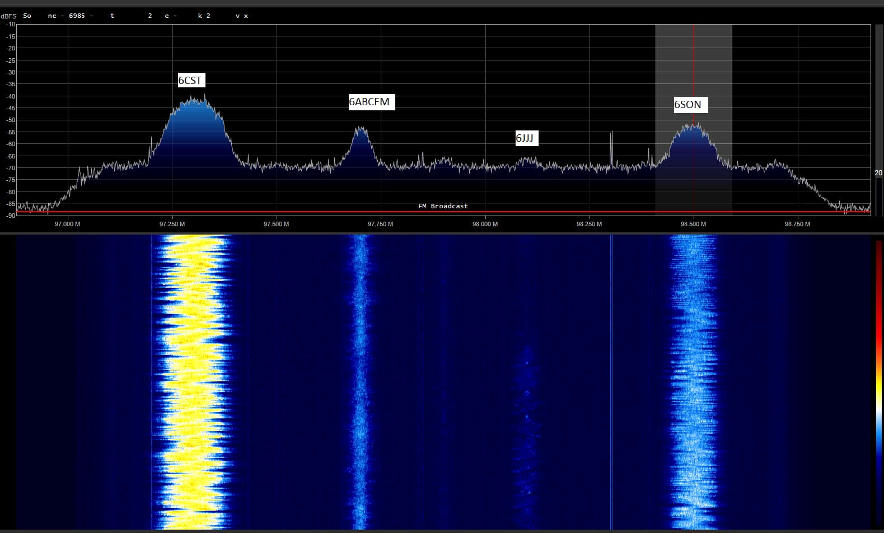
Task: Click the dBFS axis unit label
Action: click(x=8, y=16)
